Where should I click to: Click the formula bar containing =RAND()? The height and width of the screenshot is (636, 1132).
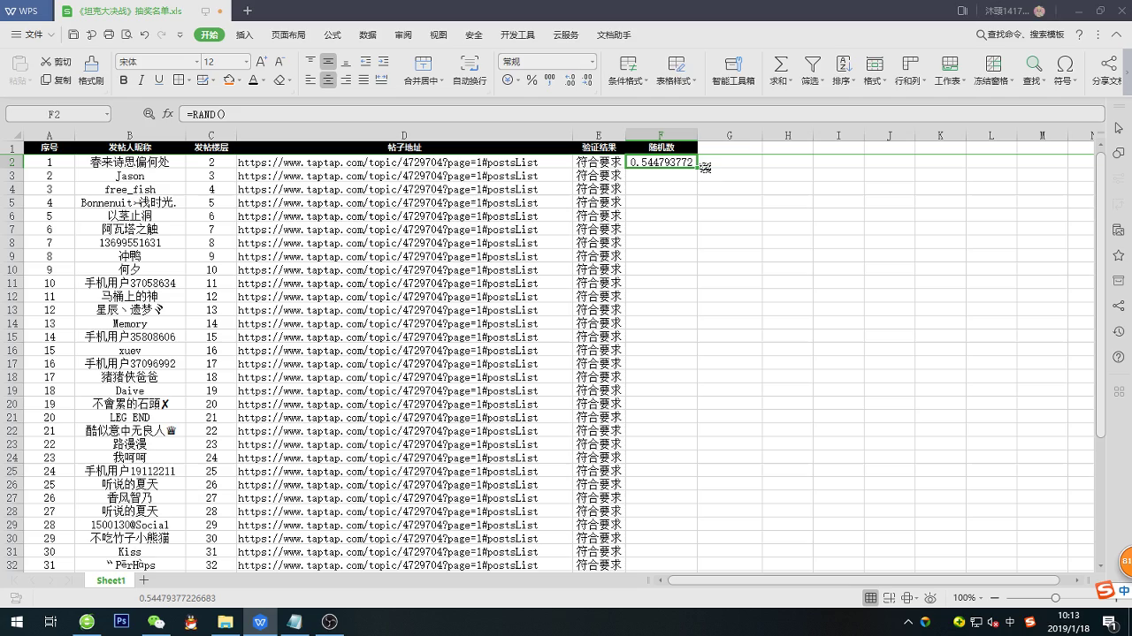coord(619,114)
